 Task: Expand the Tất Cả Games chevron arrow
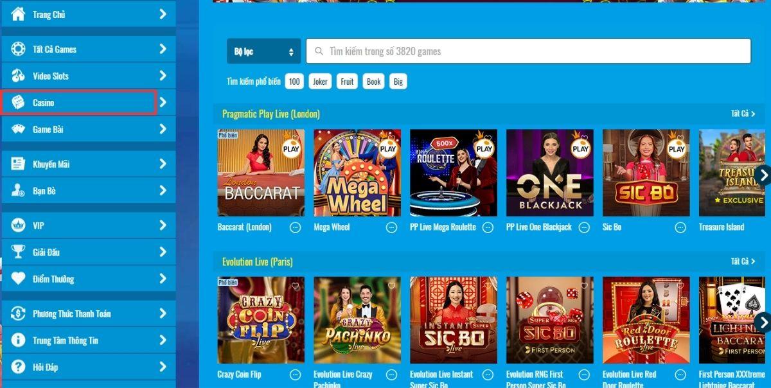tap(163, 49)
